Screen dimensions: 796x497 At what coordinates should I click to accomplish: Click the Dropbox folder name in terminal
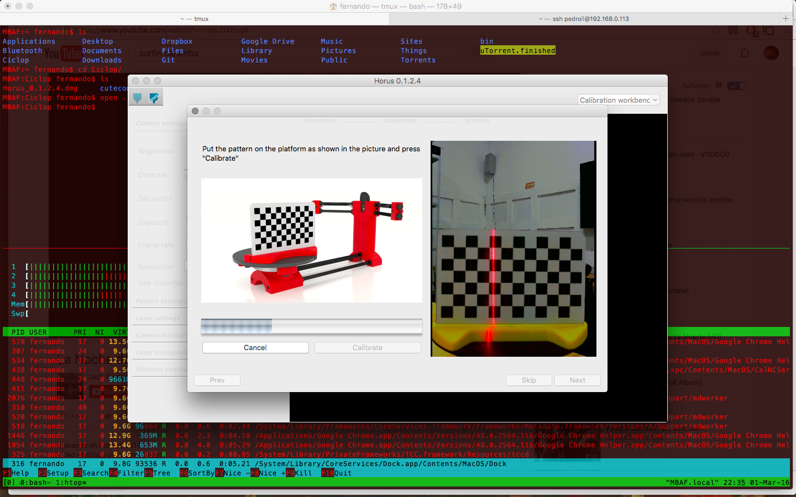point(177,41)
